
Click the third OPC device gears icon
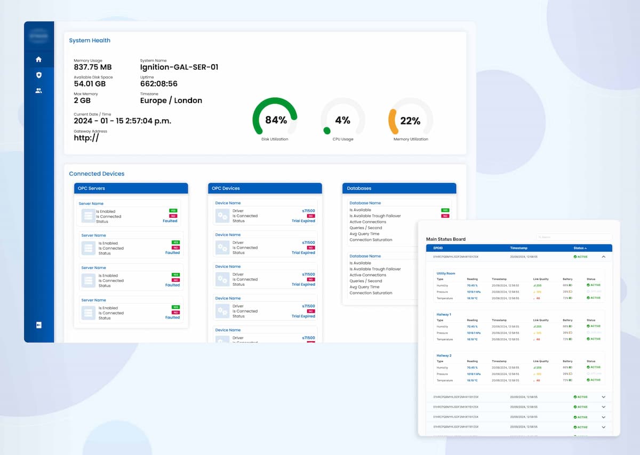point(222,279)
